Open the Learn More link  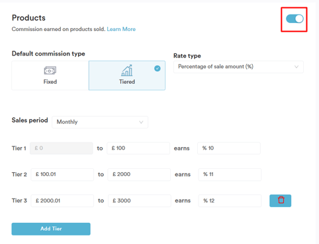[121, 29]
